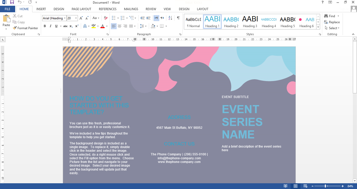
Task: Click the Strikethrough icon
Action: click(x=65, y=26)
